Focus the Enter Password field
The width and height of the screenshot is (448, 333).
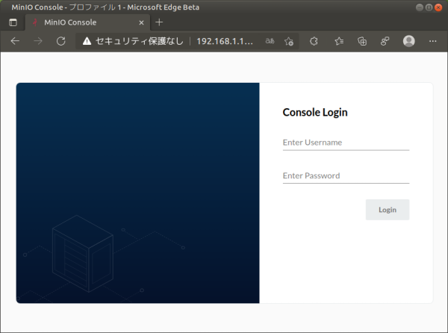tap(346, 175)
